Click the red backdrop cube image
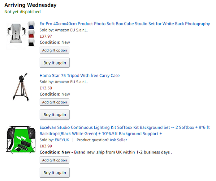Viewport: 216px width, 181px height. 31,34
